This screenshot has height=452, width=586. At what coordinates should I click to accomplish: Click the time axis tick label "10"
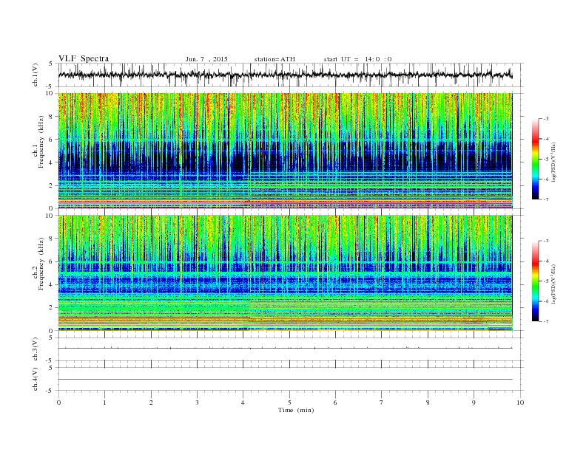[x=520, y=403]
